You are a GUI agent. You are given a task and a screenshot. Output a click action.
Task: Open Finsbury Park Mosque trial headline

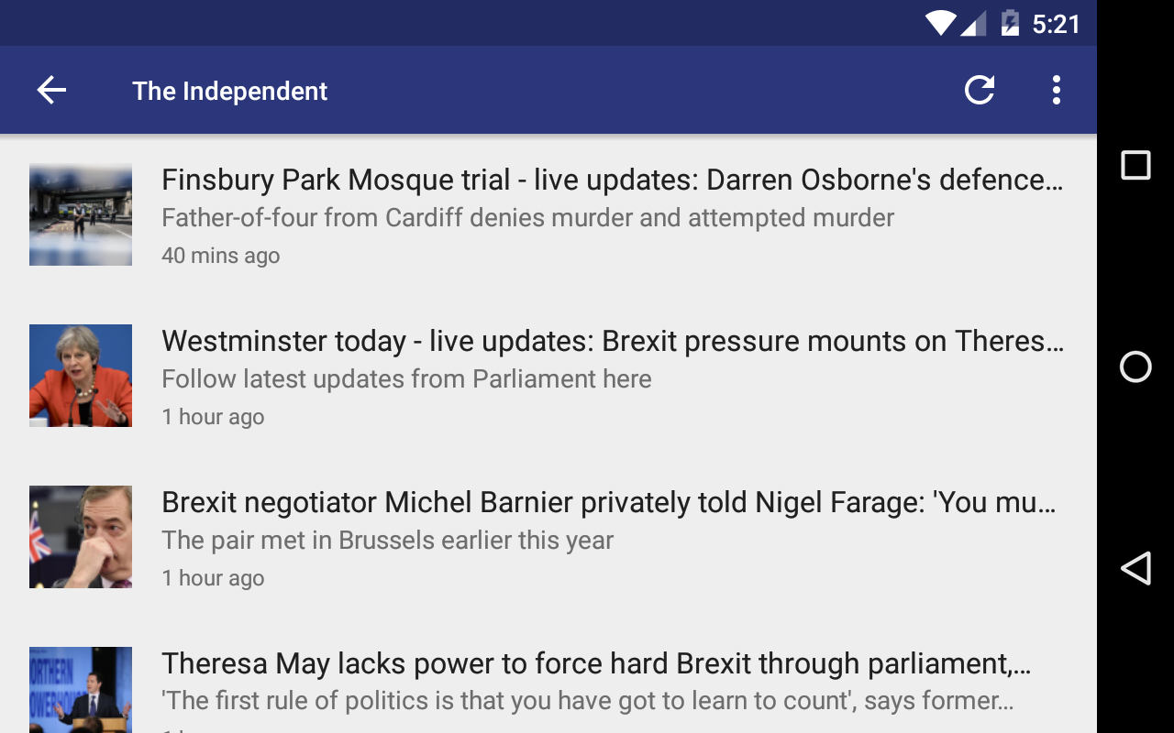612,181
